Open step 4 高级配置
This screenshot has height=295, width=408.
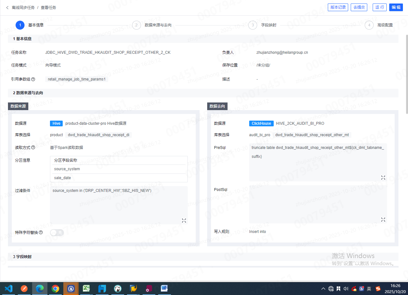coord(369,25)
